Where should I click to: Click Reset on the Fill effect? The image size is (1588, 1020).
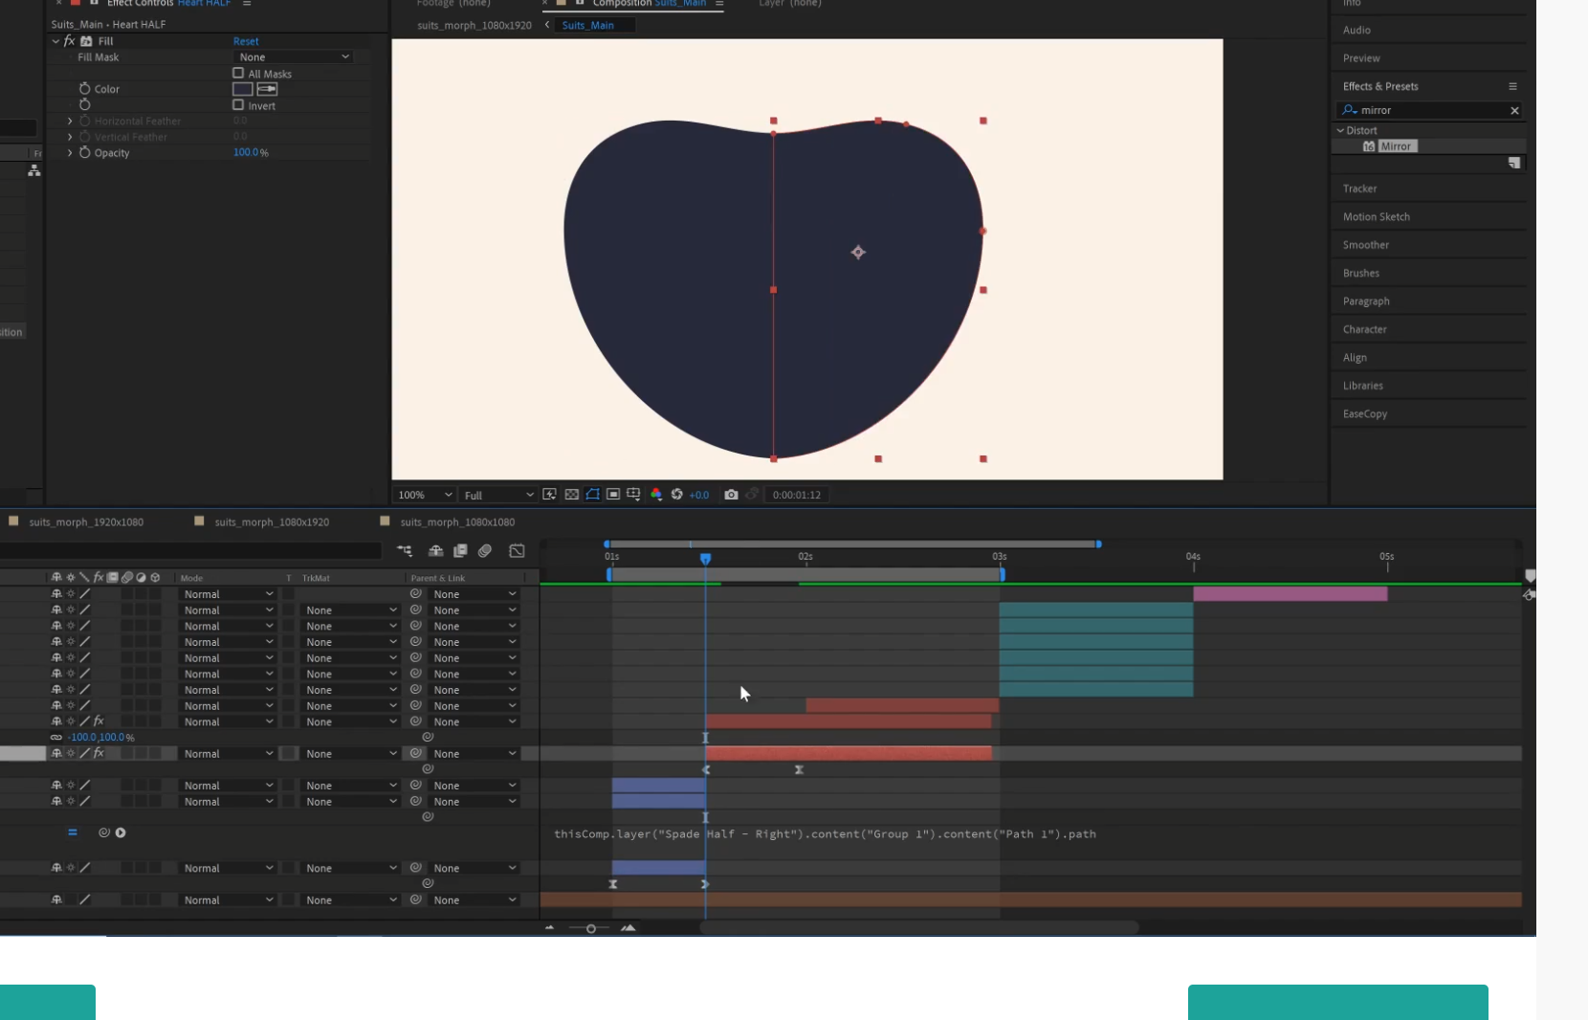(x=246, y=41)
